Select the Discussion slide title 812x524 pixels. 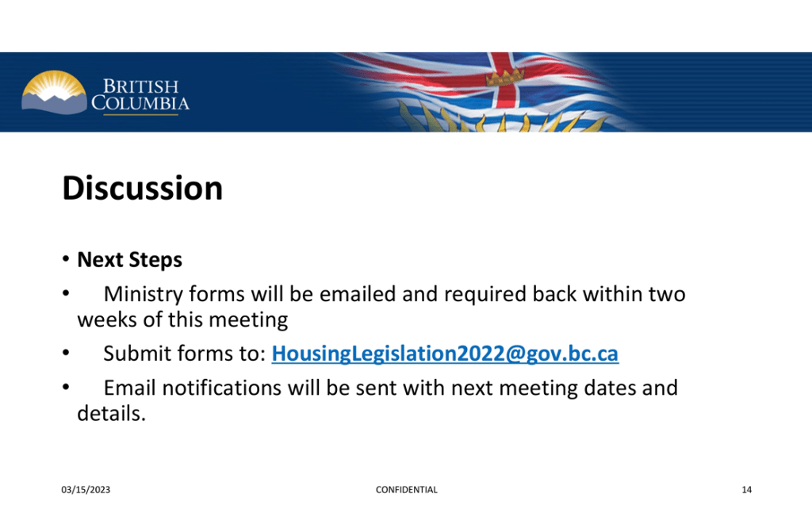[143, 189]
